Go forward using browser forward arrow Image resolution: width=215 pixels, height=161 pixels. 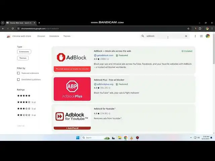pyautogui.click(x=8, y=29)
